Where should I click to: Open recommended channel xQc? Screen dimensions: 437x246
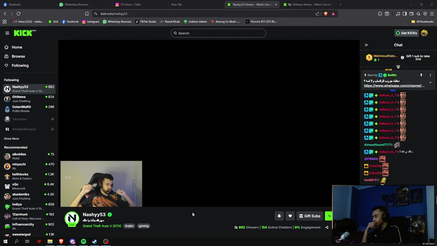[x=29, y=186]
